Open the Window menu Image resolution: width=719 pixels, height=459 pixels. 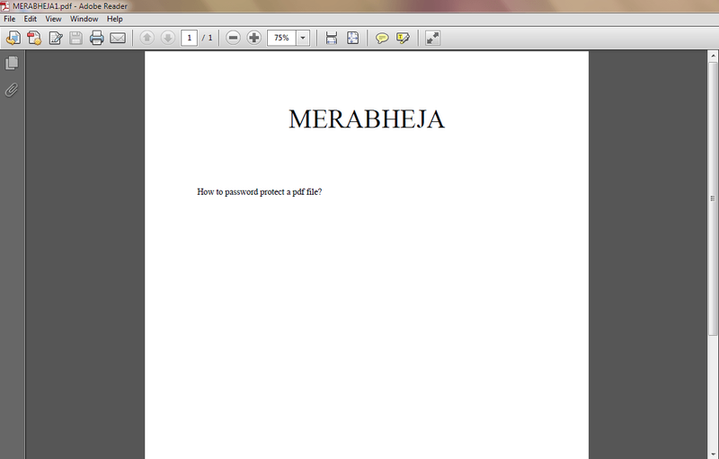[x=84, y=19]
